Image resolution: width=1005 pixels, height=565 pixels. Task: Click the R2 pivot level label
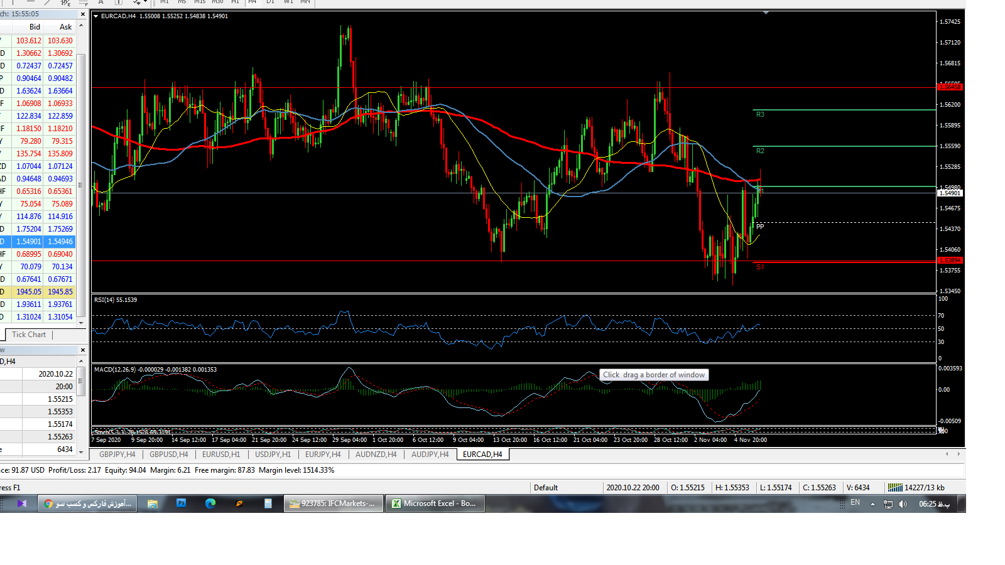point(760,151)
